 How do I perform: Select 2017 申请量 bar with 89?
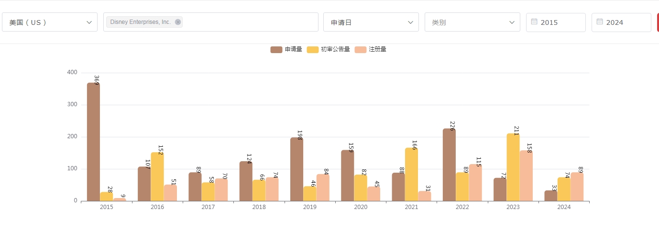195,187
